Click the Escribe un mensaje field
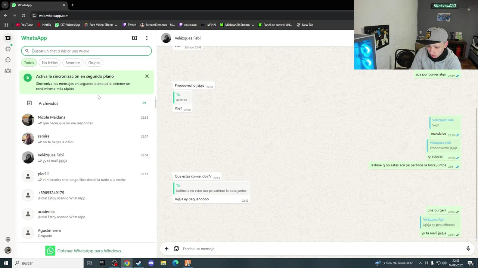Viewport: 478px width, 268px height. coord(321,249)
